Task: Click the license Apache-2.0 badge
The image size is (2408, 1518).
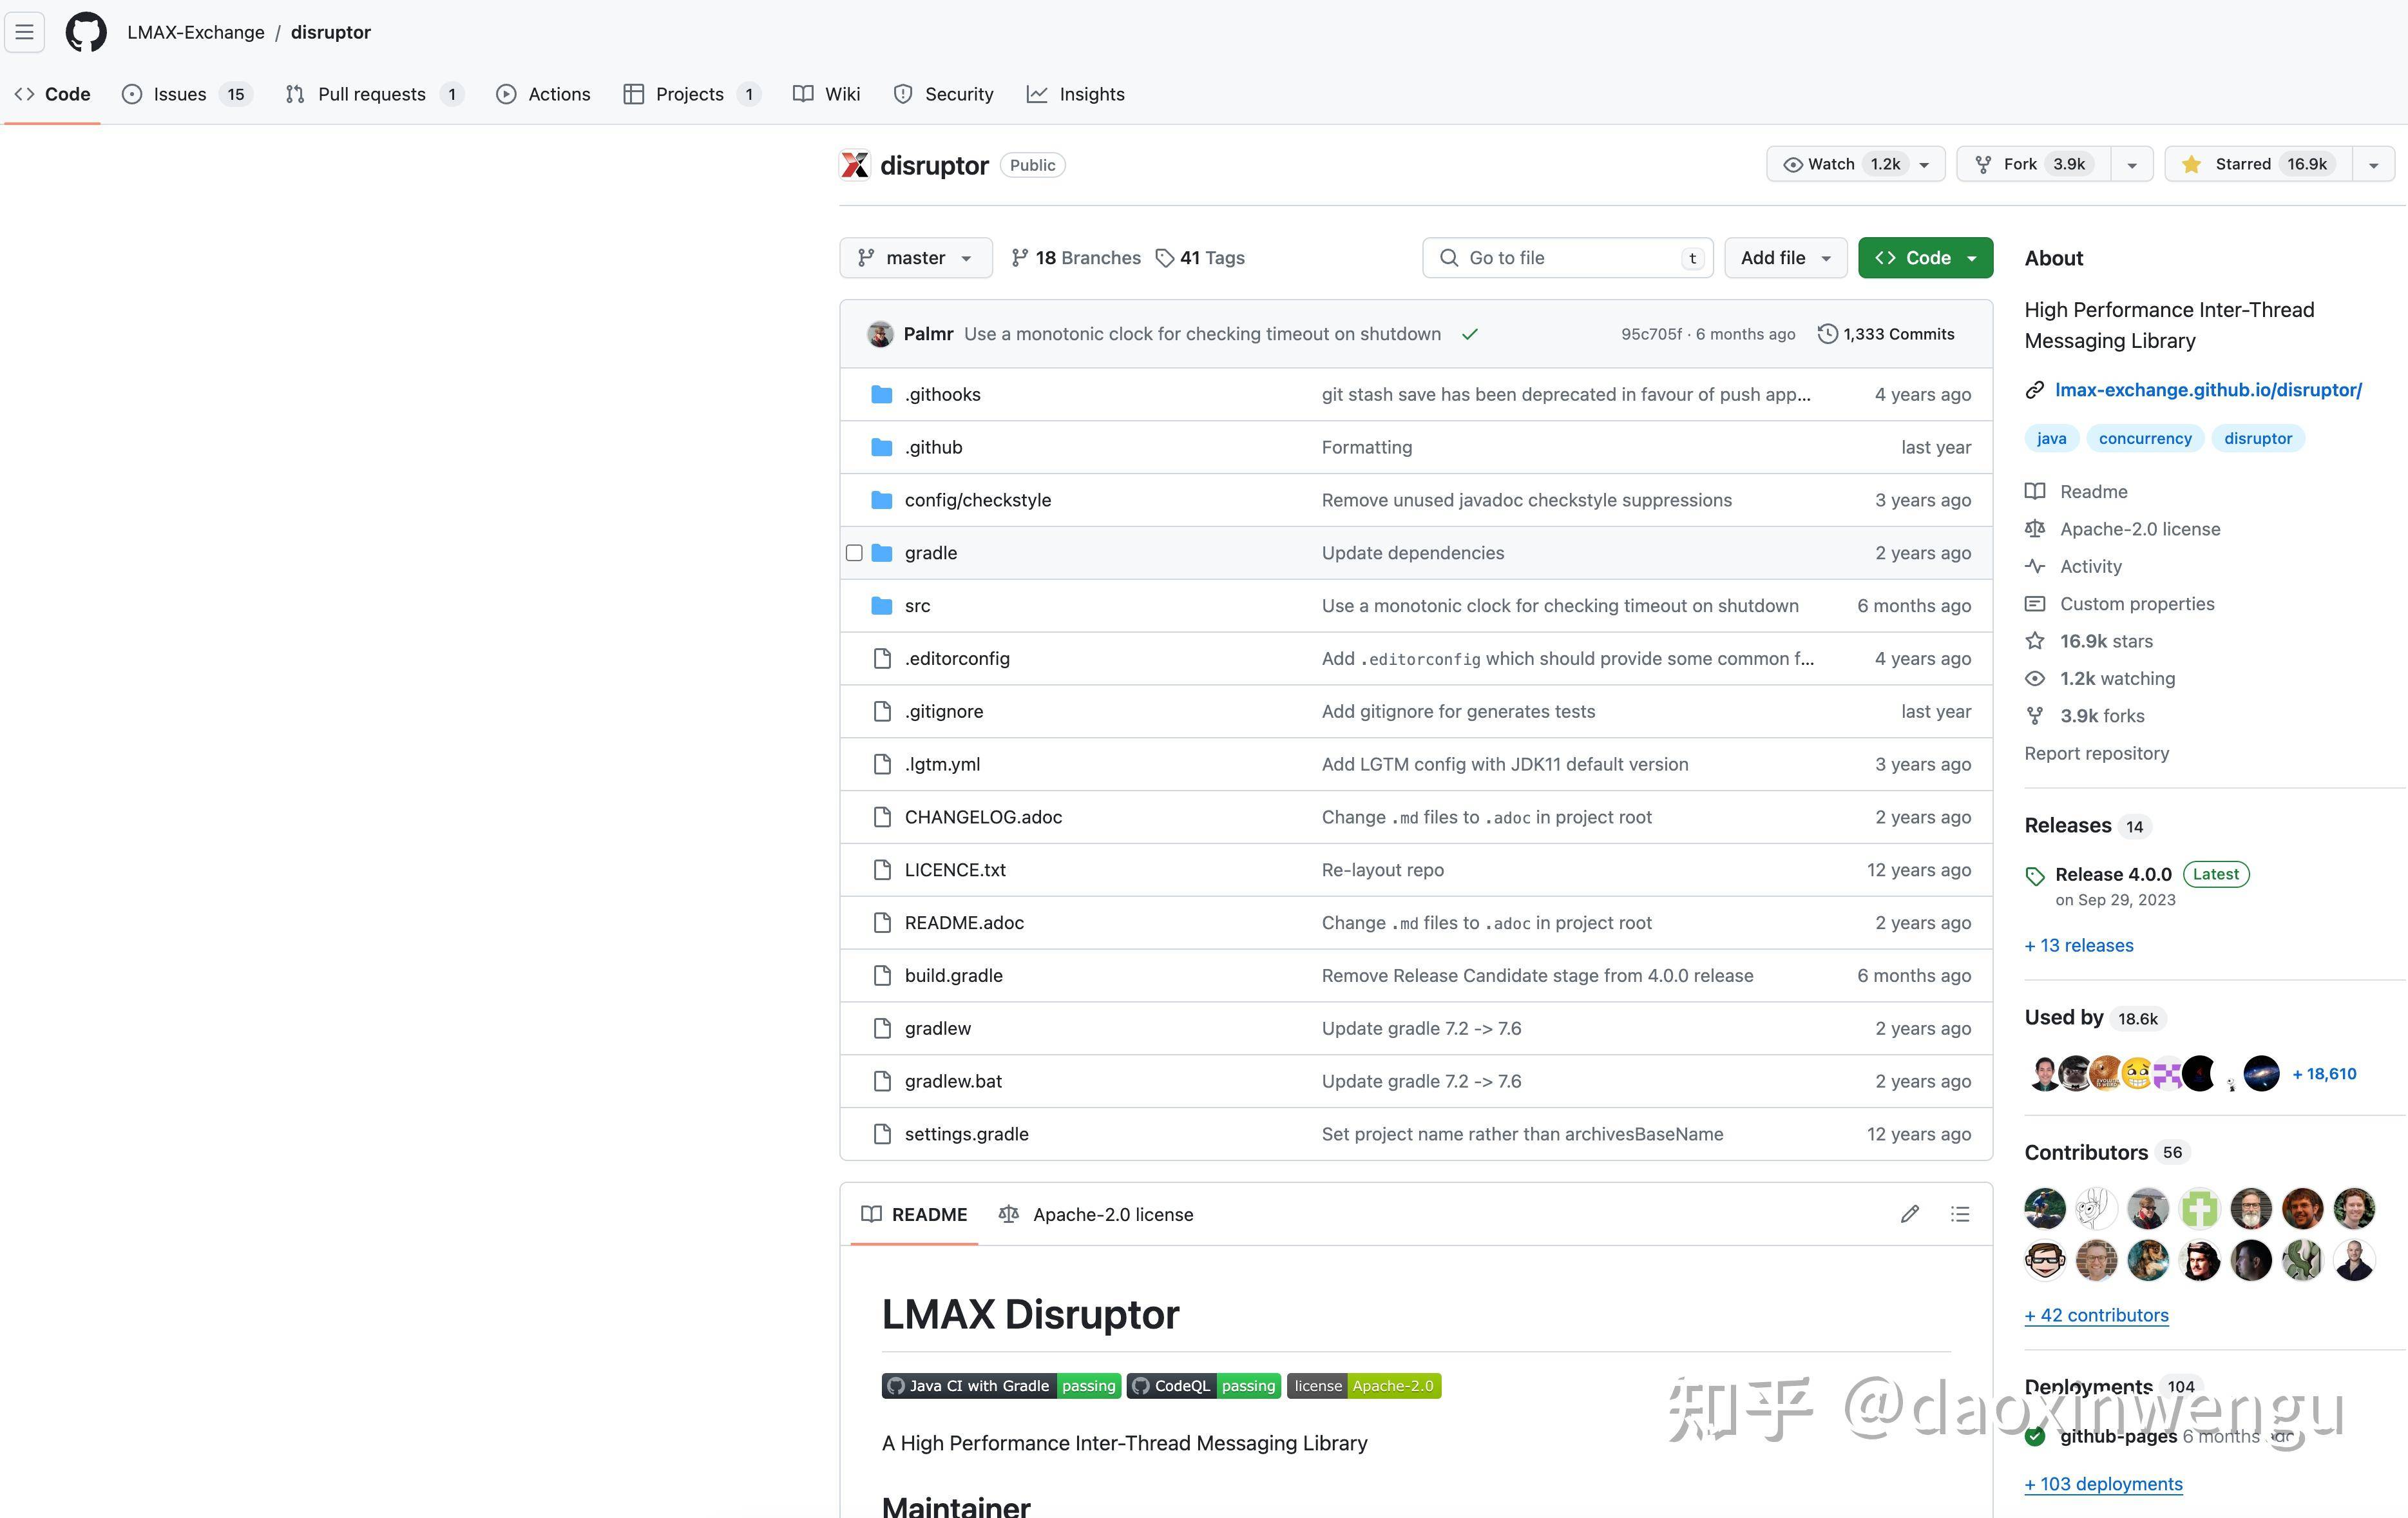Action: [x=1364, y=1386]
